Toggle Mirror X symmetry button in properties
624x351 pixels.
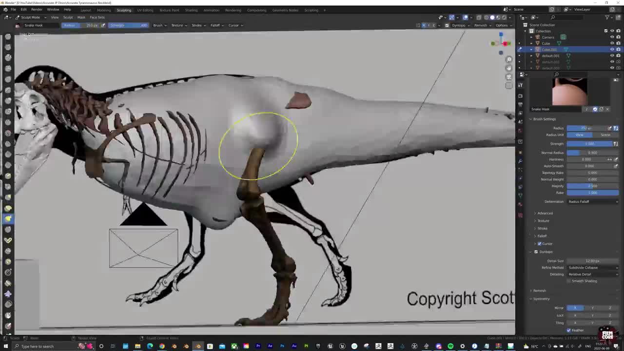pyautogui.click(x=575, y=308)
